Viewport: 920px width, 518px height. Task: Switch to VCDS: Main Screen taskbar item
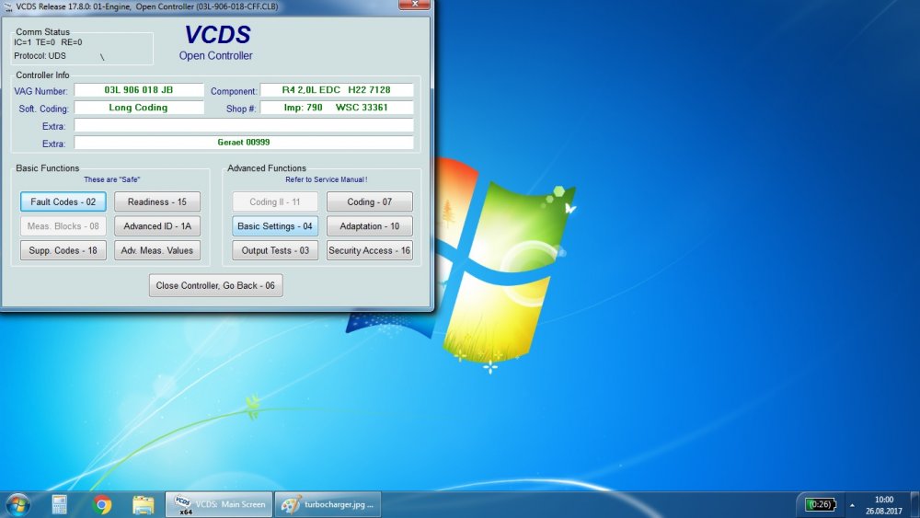point(219,504)
